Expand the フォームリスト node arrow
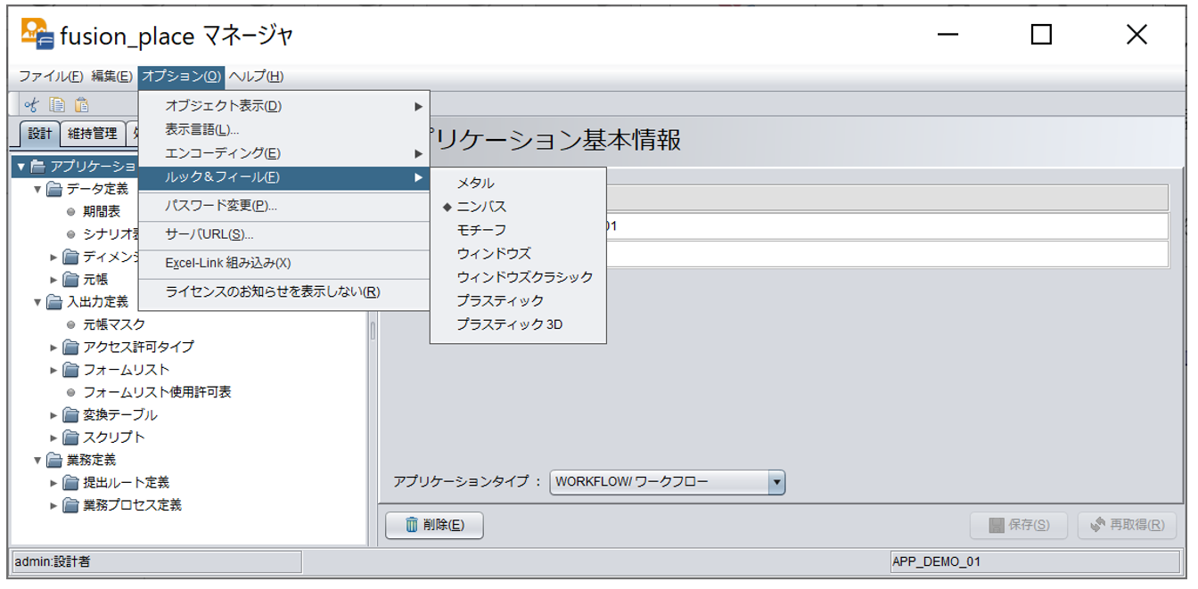Viewport: 1198px width, 589px height. [x=54, y=370]
